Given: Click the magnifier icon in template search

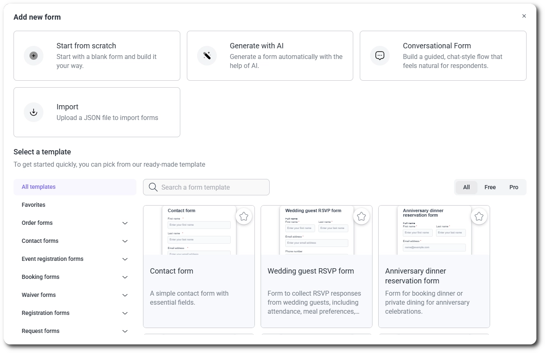Looking at the screenshot, I should 153,187.
